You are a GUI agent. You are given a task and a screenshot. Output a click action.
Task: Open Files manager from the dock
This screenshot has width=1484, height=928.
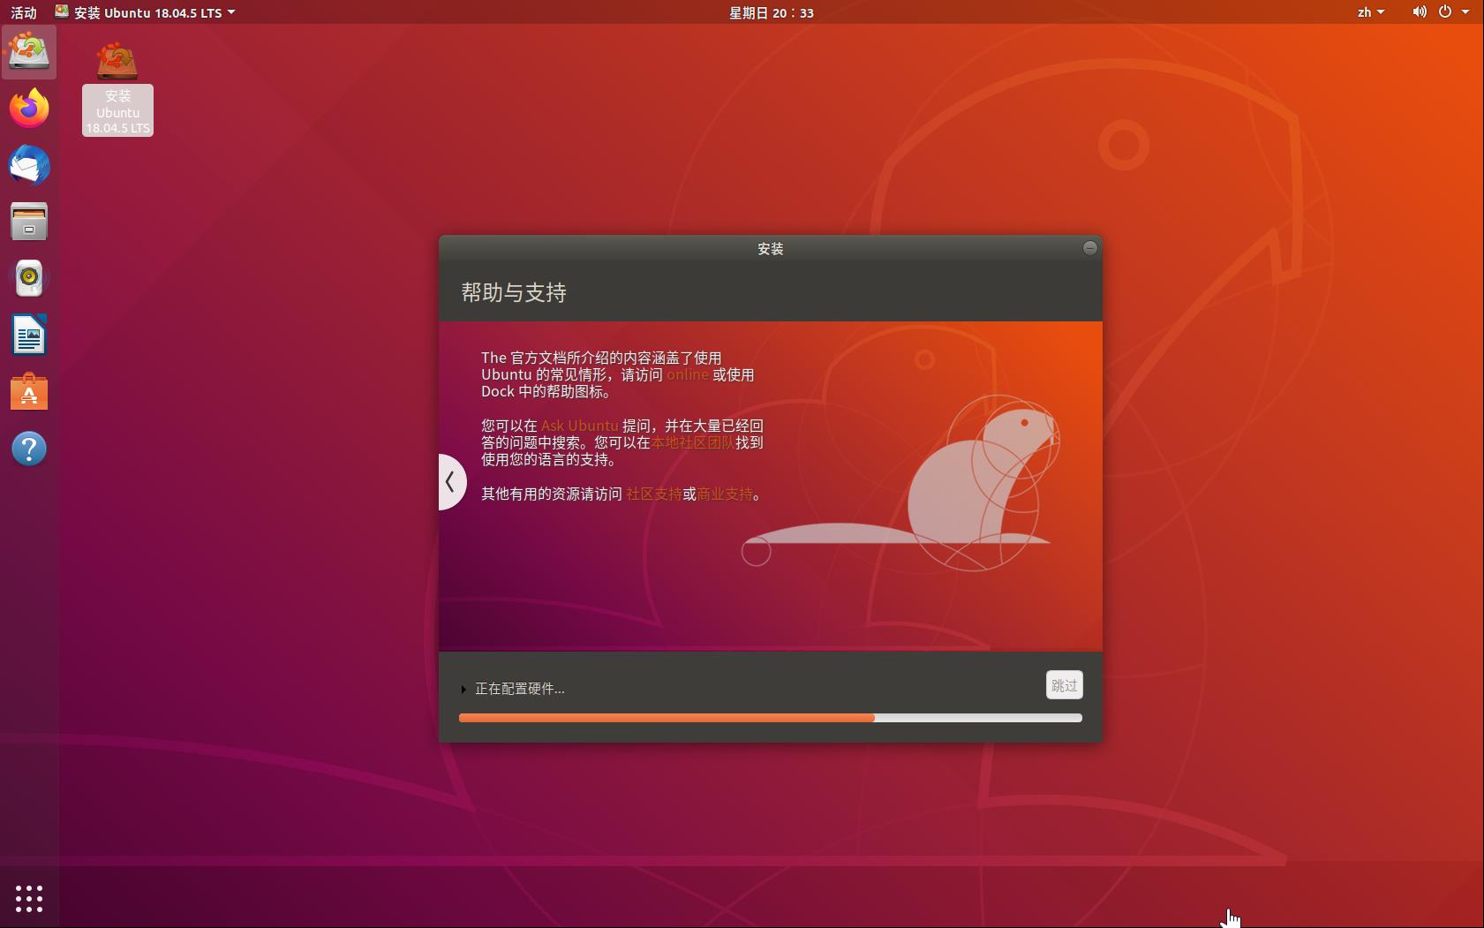tap(29, 222)
